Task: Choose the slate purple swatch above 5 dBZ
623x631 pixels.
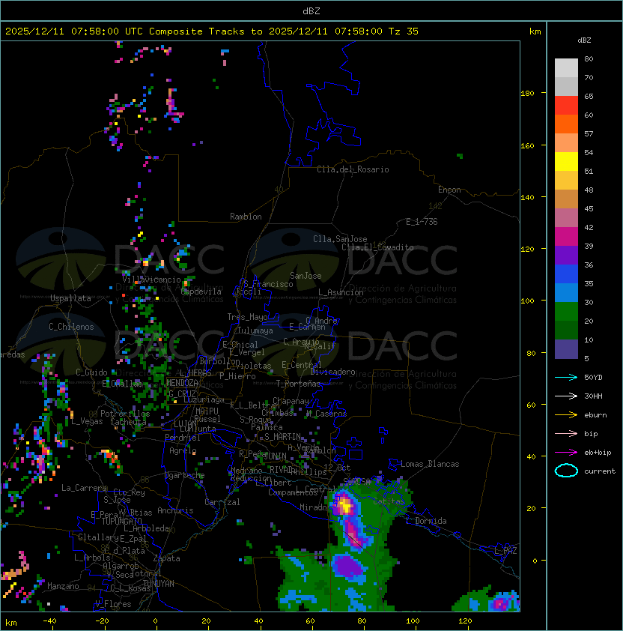Action: point(566,349)
